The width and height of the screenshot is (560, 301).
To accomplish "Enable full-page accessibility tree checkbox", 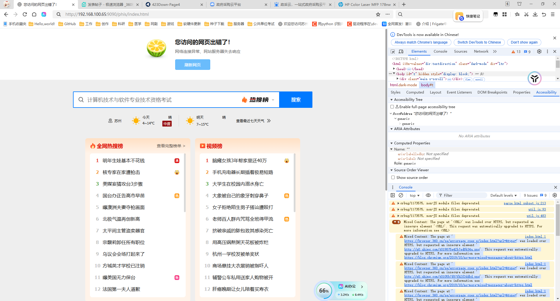I will (x=392, y=107).
